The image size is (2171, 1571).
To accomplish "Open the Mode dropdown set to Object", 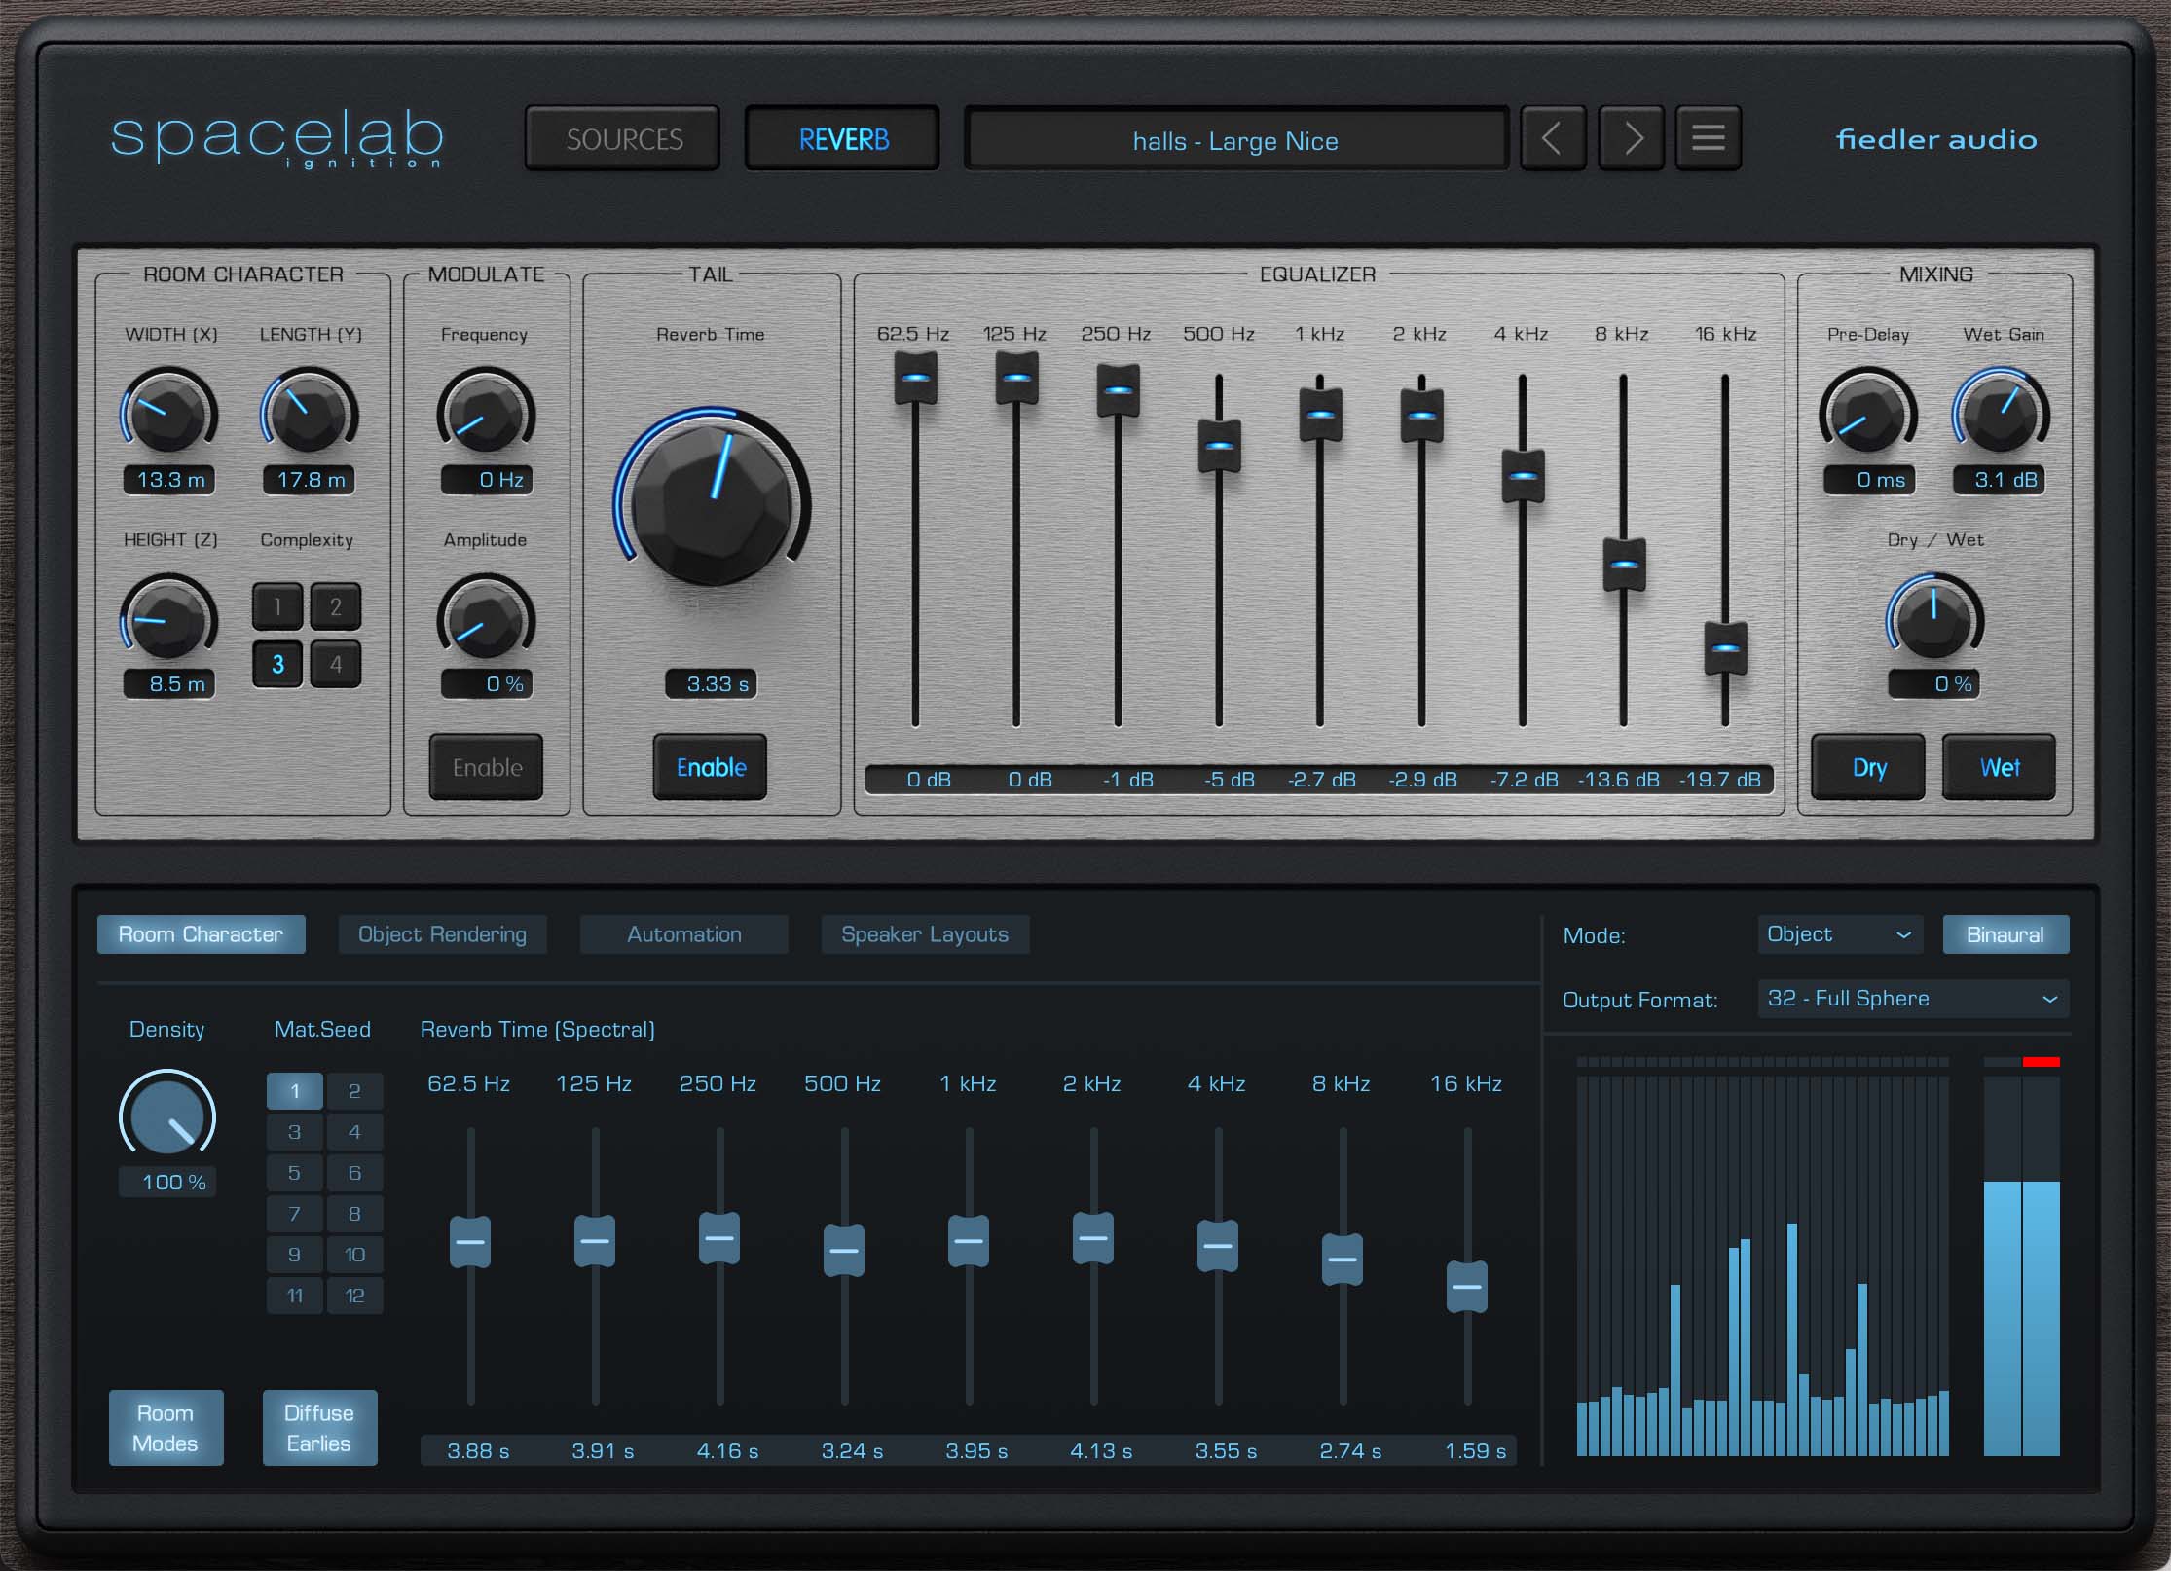I will [x=1840, y=934].
